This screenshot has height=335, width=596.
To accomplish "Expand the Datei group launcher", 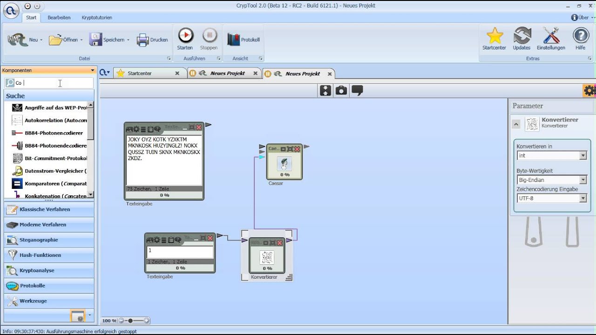I will 169,59.
